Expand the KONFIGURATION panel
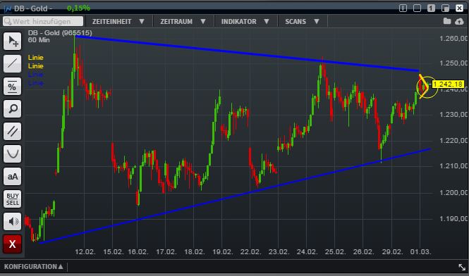Image resolution: width=469 pixels, height=276 pixels. pos(34,266)
